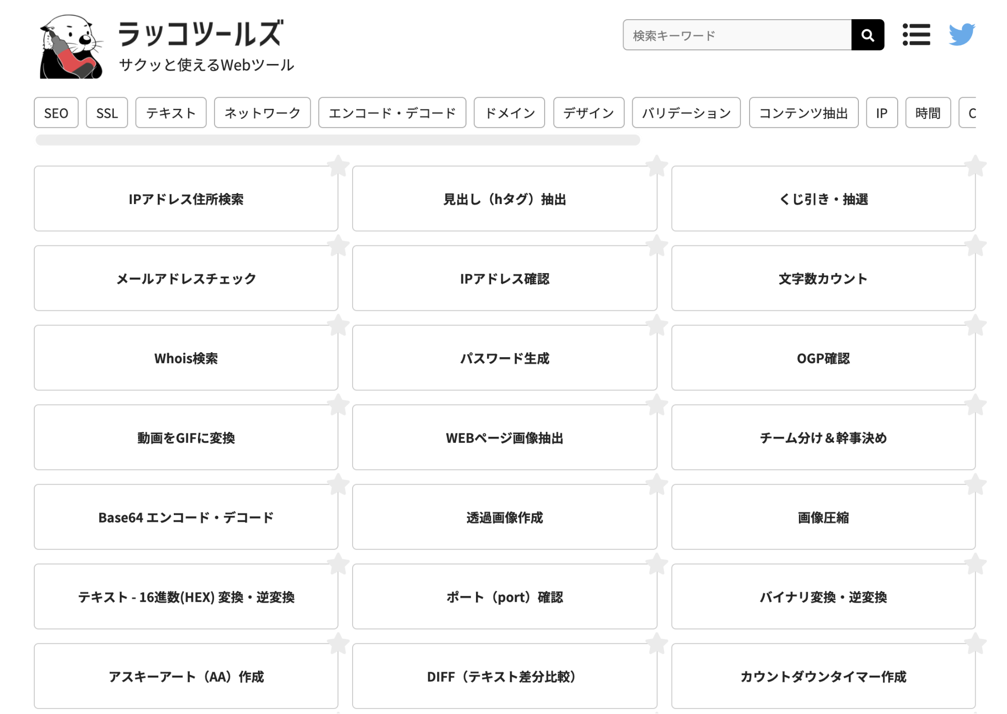
Task: Select the エンコード・デコード category tab
Action: pos(392,113)
